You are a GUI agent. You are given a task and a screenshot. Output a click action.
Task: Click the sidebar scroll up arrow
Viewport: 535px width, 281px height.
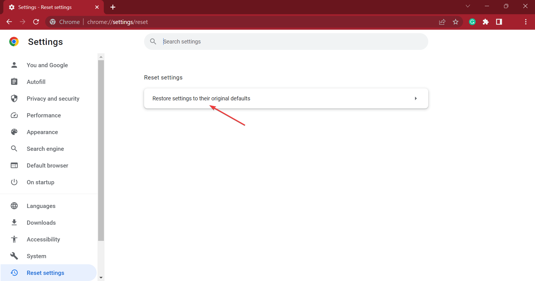pyautogui.click(x=101, y=57)
